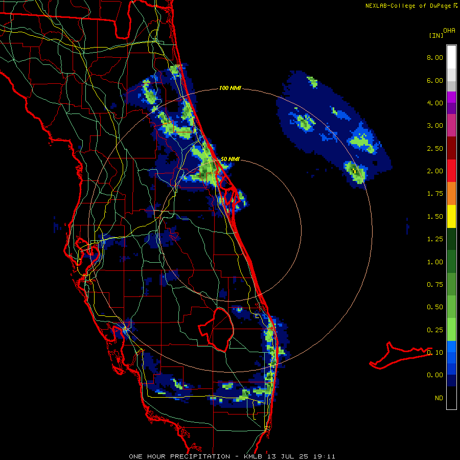Click the 100 NMI range ring label
The height and width of the screenshot is (460, 460).
click(230, 88)
